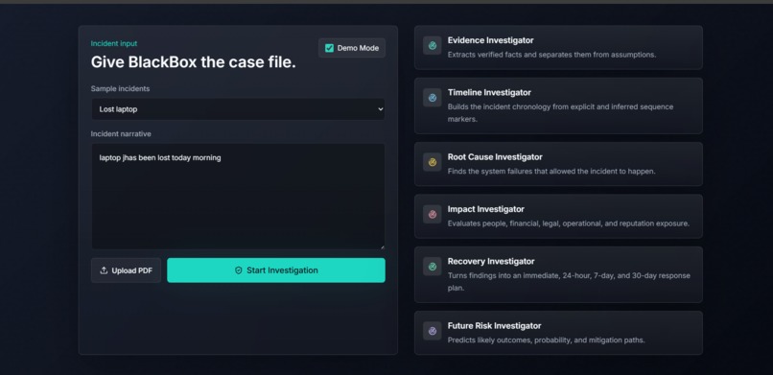Click the Evidence Investigator title
Screen dimensions: 773x375
(490, 40)
